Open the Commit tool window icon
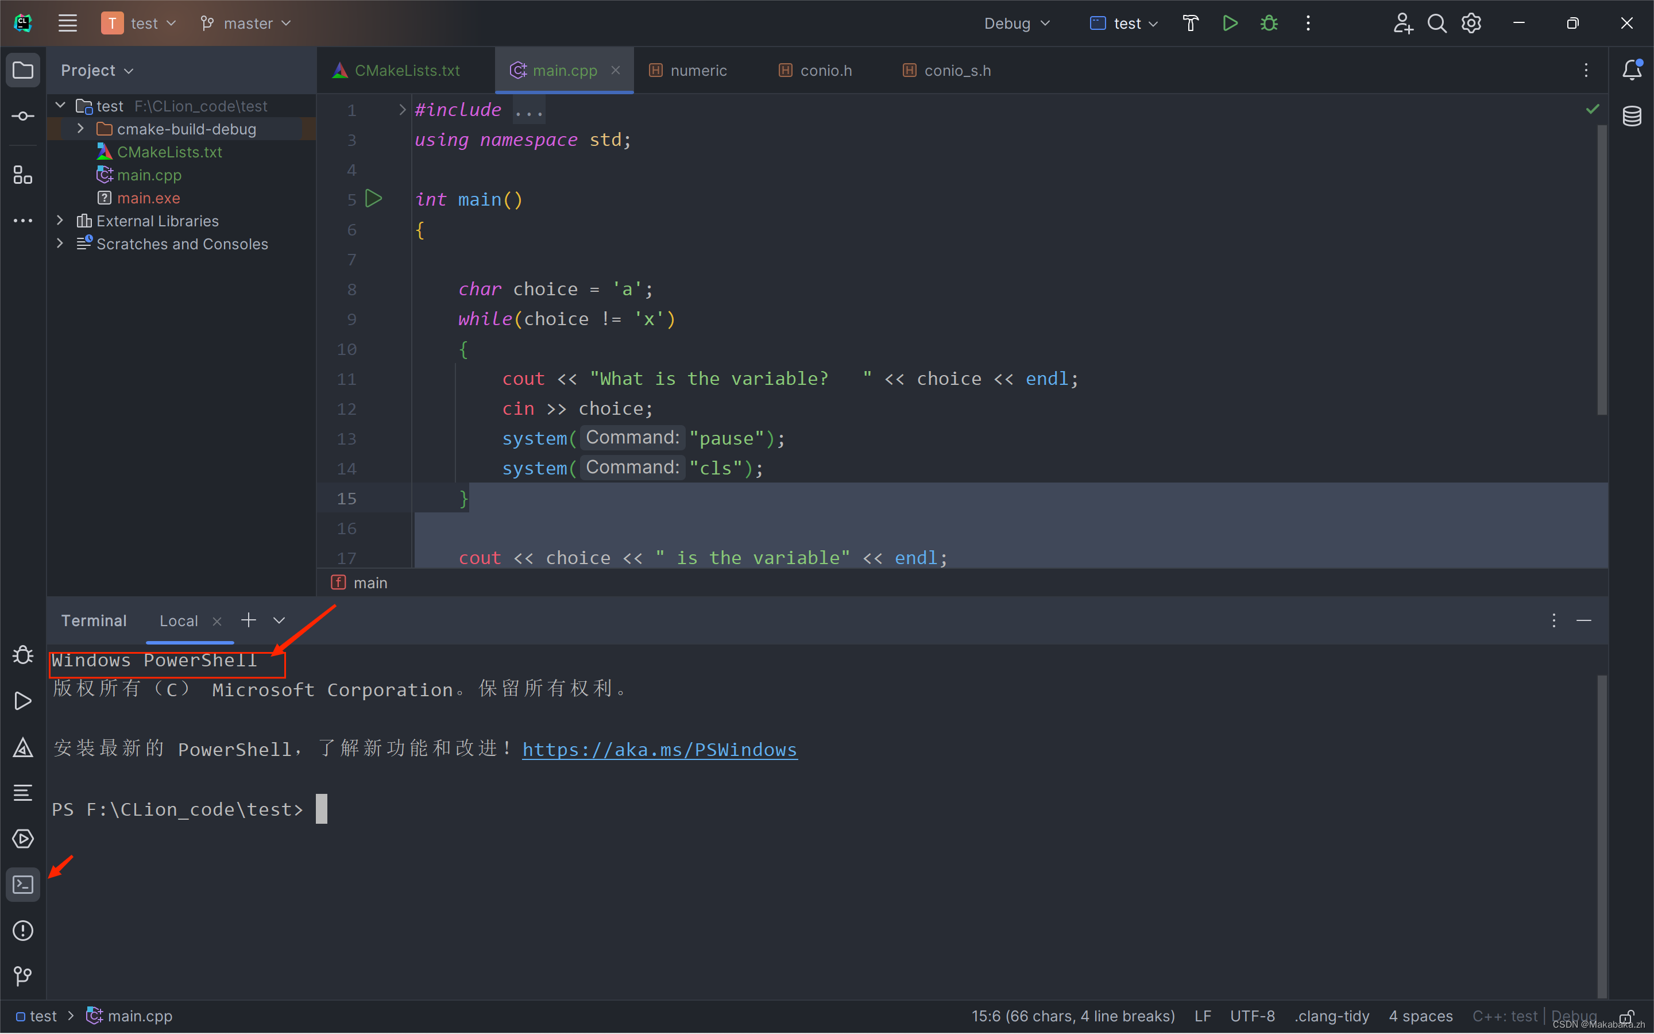Screen dimensions: 1654x1034 tap(22, 116)
